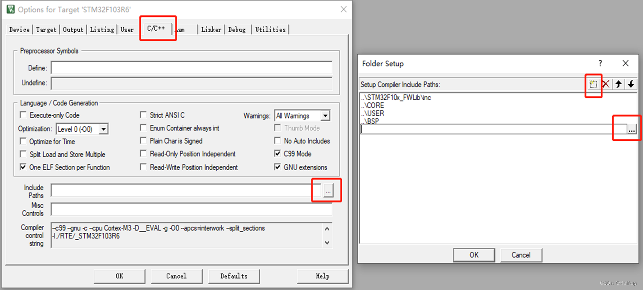Select the C/C++ tab

[x=156, y=28]
